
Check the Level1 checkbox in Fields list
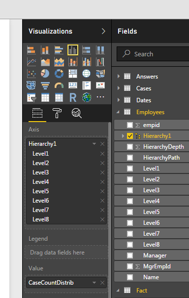tap(130, 169)
